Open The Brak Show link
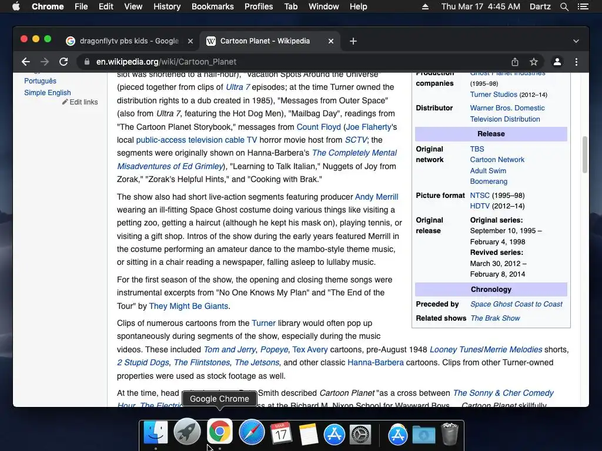Viewport: 602px width, 451px height. click(495, 318)
